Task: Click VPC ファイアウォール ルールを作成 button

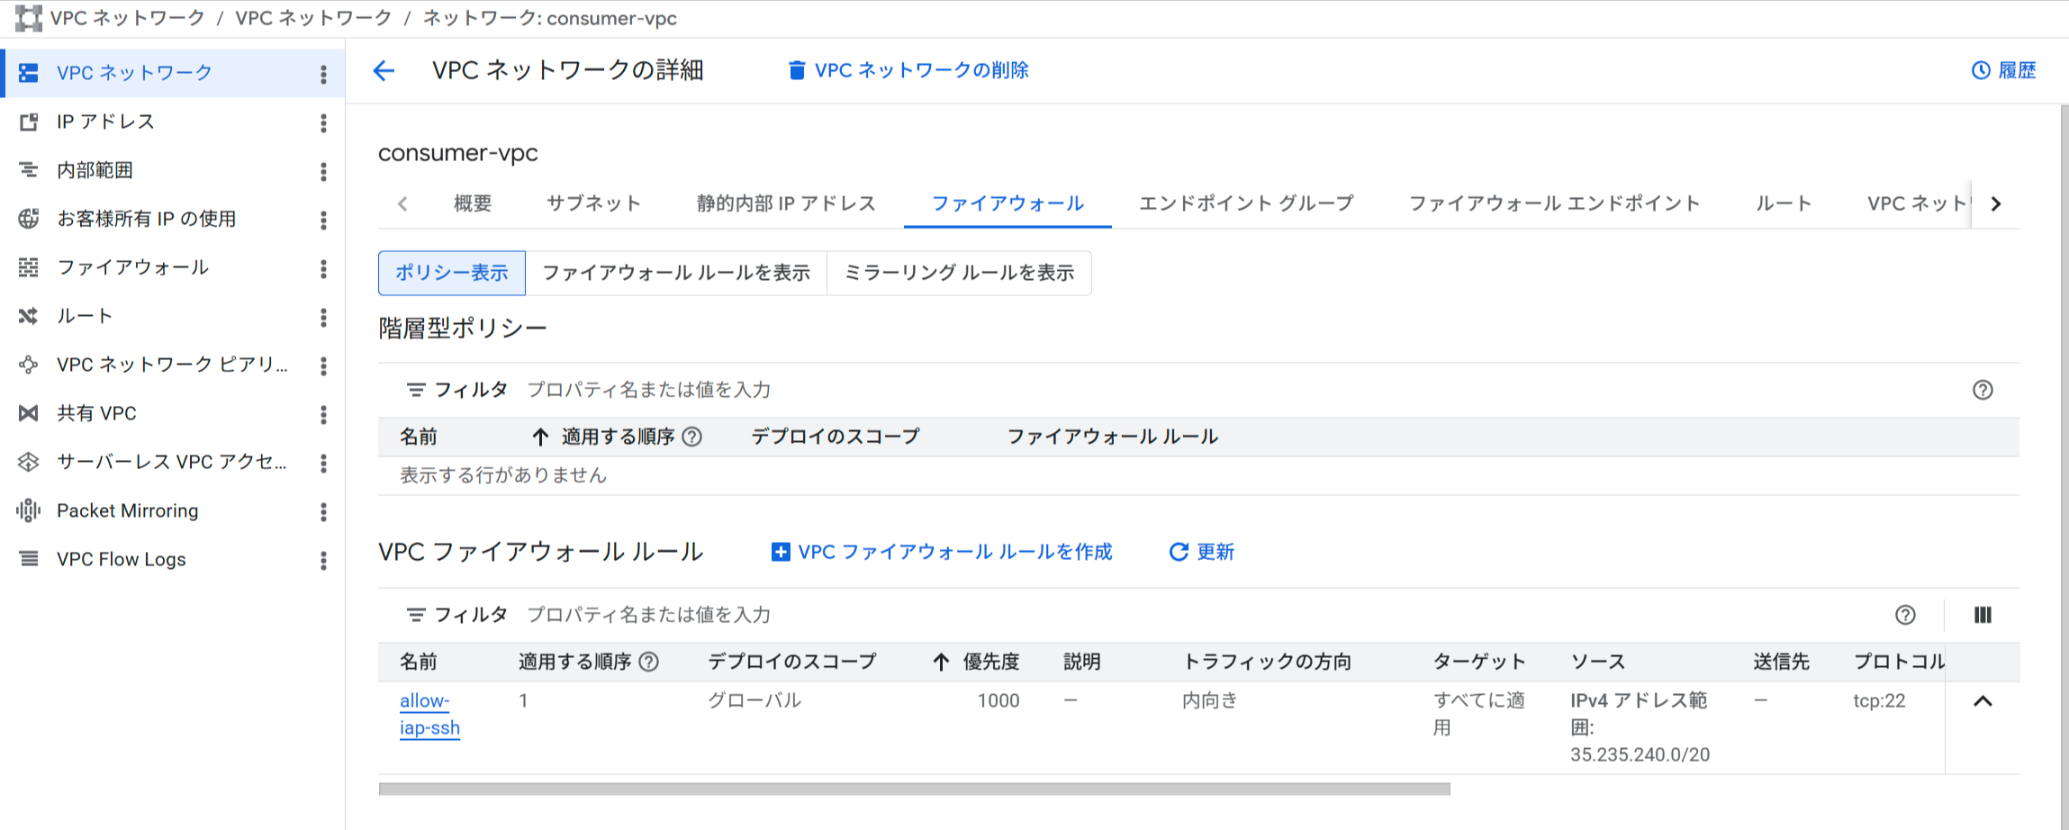Action: [x=942, y=552]
